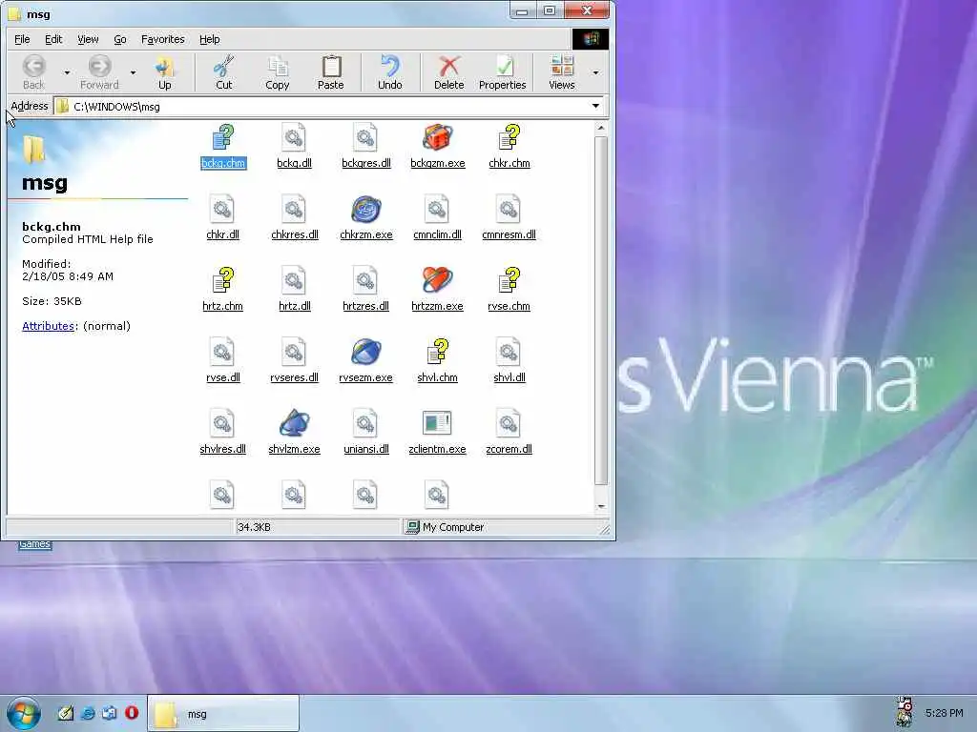977x732 pixels.
Task: Select bckgres.dll in the file list
Action: point(365,147)
